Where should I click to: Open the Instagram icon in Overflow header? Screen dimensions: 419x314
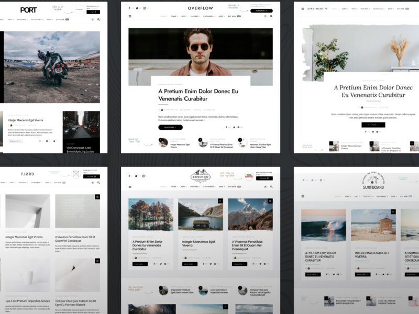click(145, 8)
